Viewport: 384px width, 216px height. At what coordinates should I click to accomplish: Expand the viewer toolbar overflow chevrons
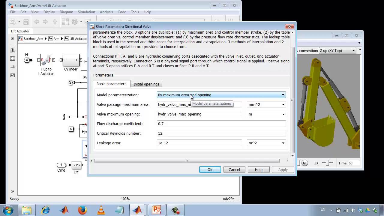[x=360, y=50]
